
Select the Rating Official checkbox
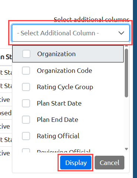coord(26,136)
